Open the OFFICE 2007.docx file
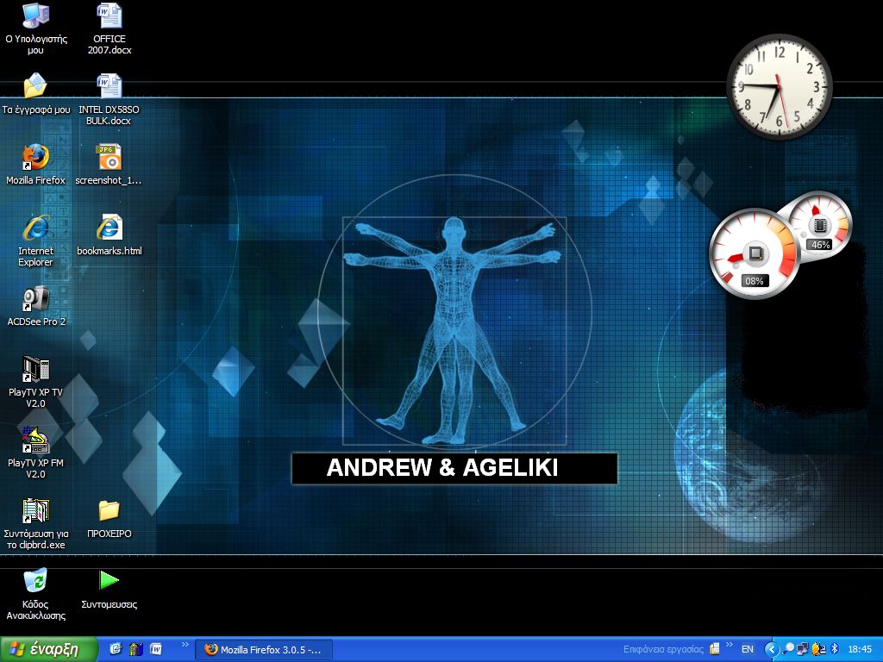Screen dimensions: 883x662 pyautogui.click(x=110, y=28)
